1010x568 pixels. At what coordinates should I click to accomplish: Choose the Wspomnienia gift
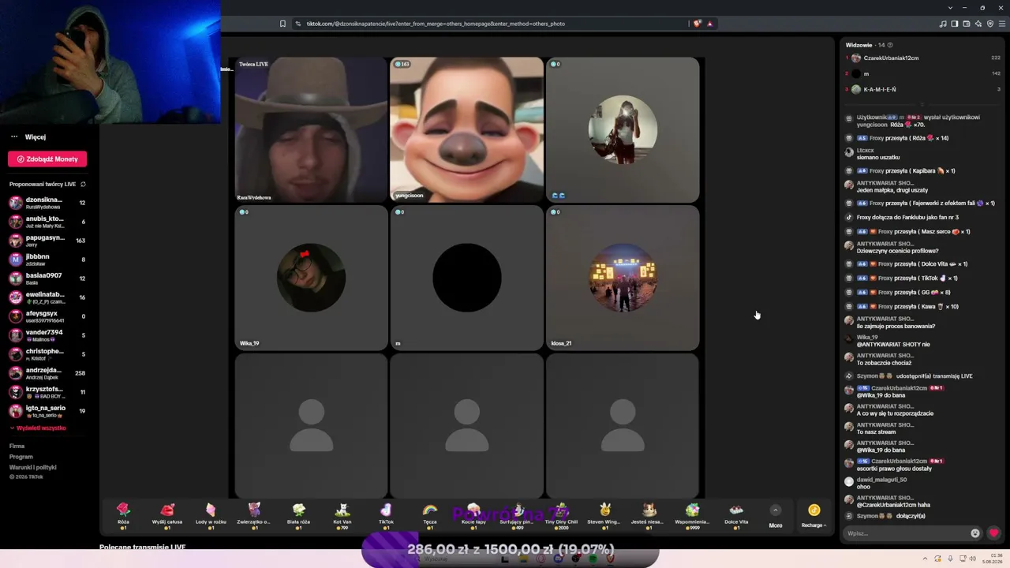click(692, 514)
